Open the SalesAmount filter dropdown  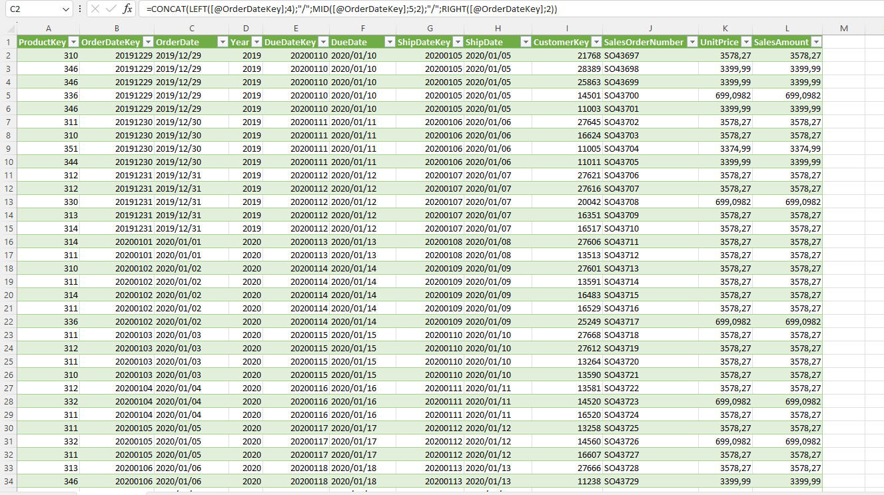pos(815,42)
